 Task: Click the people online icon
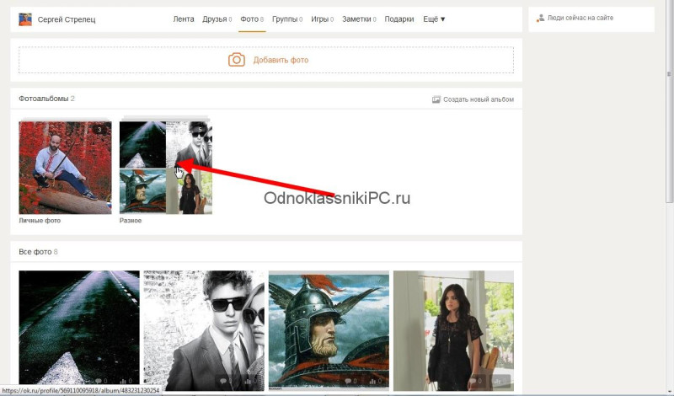pyautogui.click(x=540, y=18)
